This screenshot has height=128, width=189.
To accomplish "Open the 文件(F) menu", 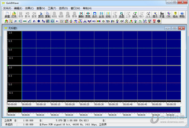I will pyautogui.click(x=7, y=8).
